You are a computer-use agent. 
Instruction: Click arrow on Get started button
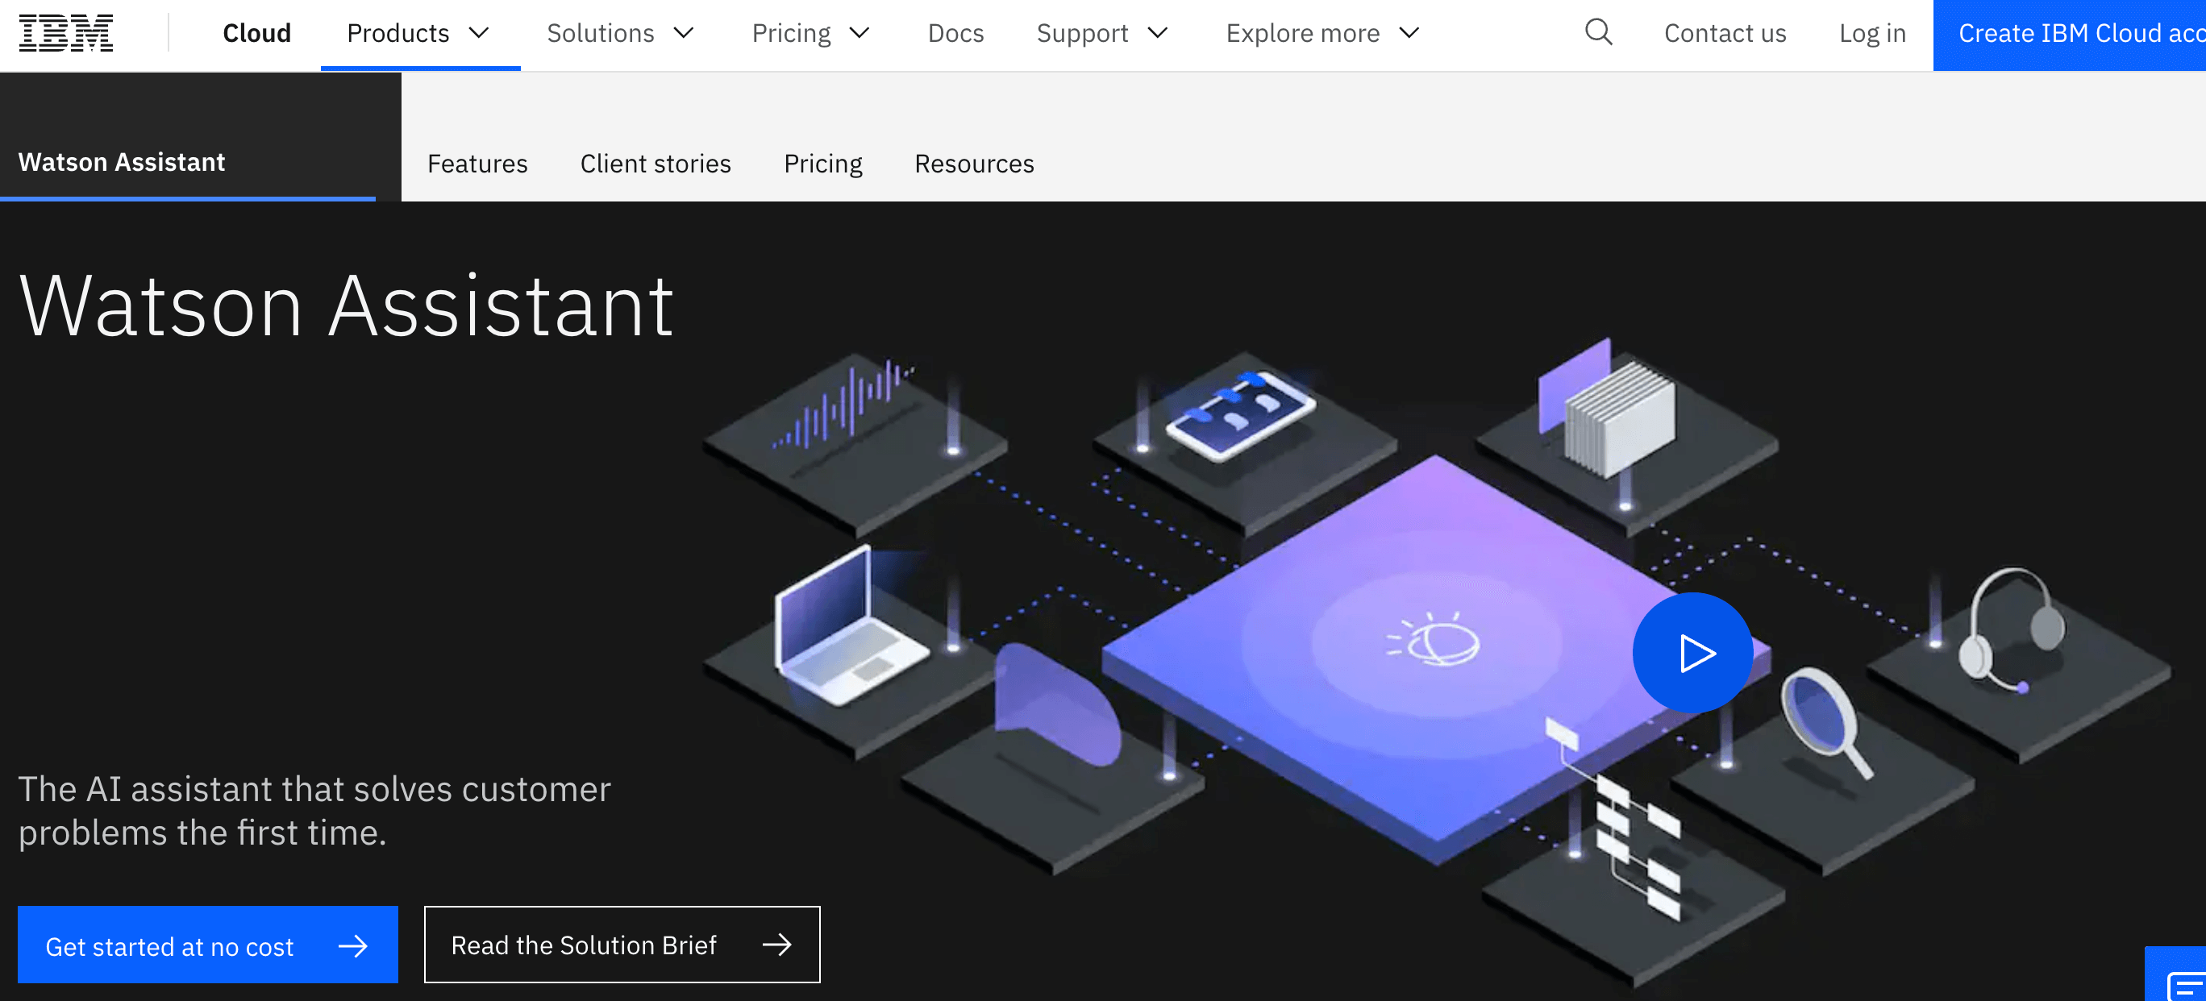point(353,945)
